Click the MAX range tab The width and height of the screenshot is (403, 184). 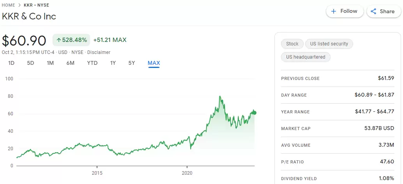(154, 63)
